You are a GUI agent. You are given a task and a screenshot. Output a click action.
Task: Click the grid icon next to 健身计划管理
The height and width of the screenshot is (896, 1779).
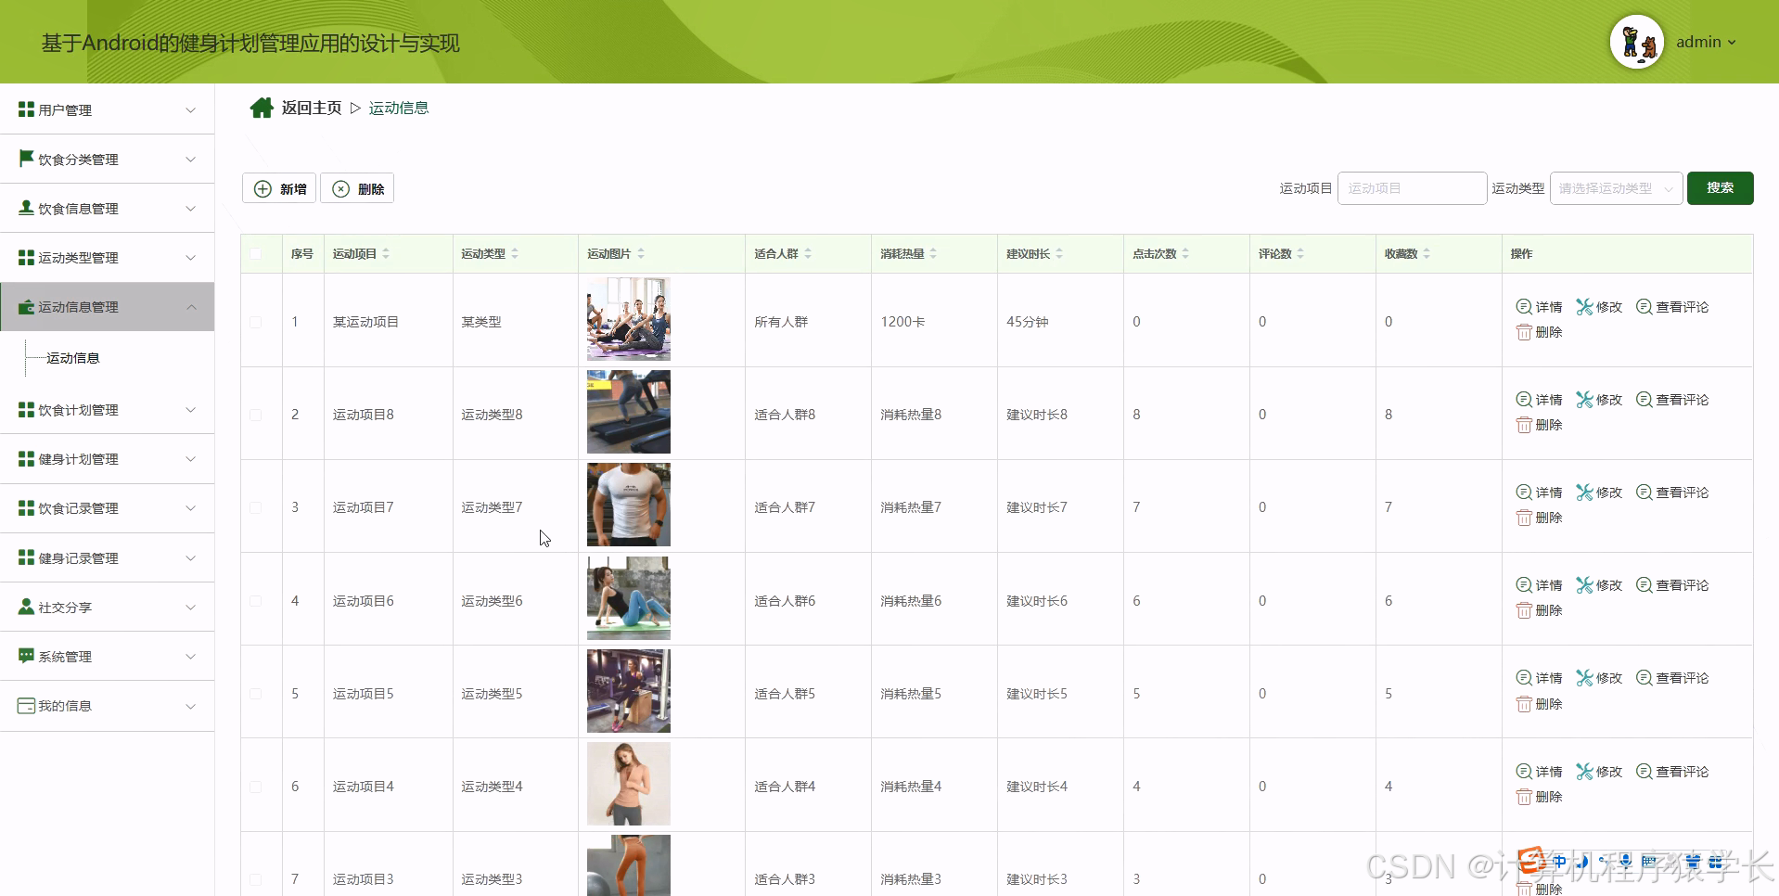(x=26, y=458)
